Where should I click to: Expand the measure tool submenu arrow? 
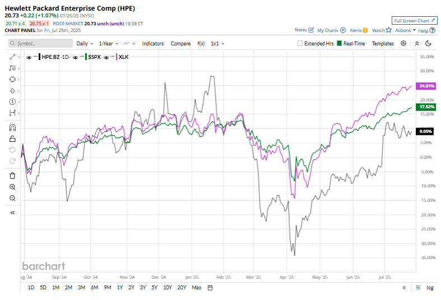pyautogui.click(x=18, y=113)
